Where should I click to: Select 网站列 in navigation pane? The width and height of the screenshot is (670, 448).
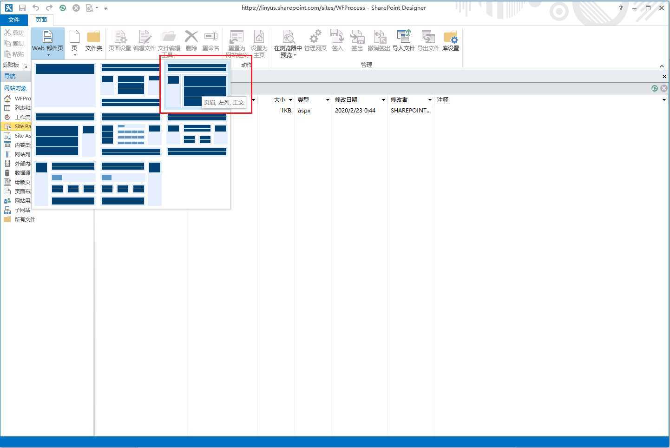coord(17,154)
